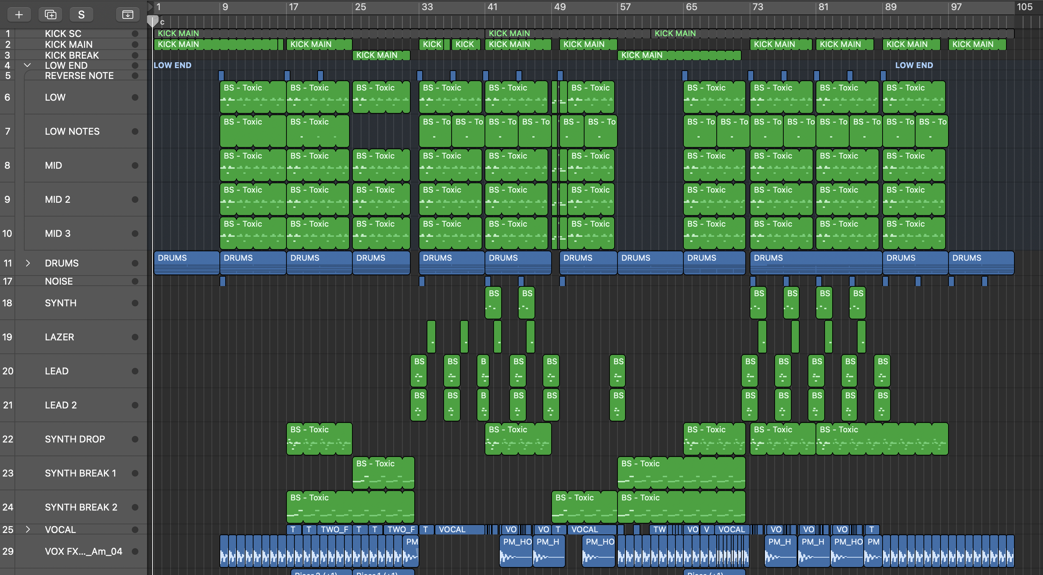Select the first DRUMS region at bar 1
Image resolution: width=1043 pixels, height=575 pixels.
point(187,263)
